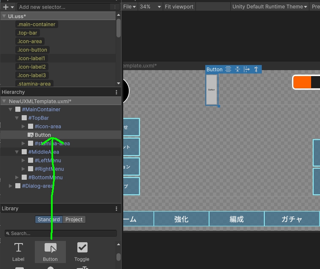Click the 強化 bottom menu button
The width and height of the screenshot is (320, 269).
(181, 219)
